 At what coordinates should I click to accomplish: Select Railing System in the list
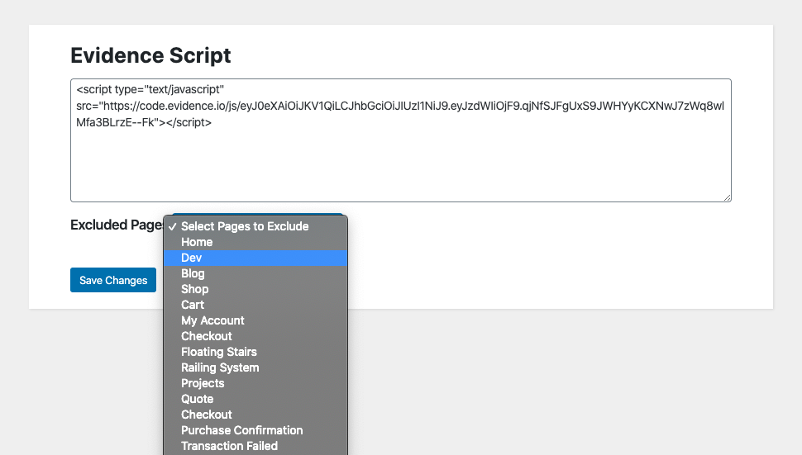(x=255, y=367)
